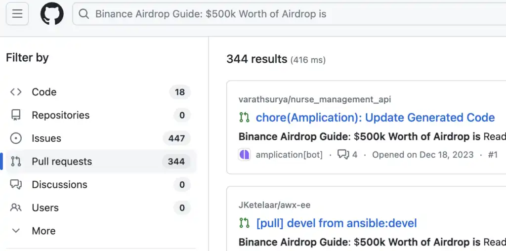The width and height of the screenshot is (506, 251).
Task: Click the 344 results heading
Action: [256, 59]
